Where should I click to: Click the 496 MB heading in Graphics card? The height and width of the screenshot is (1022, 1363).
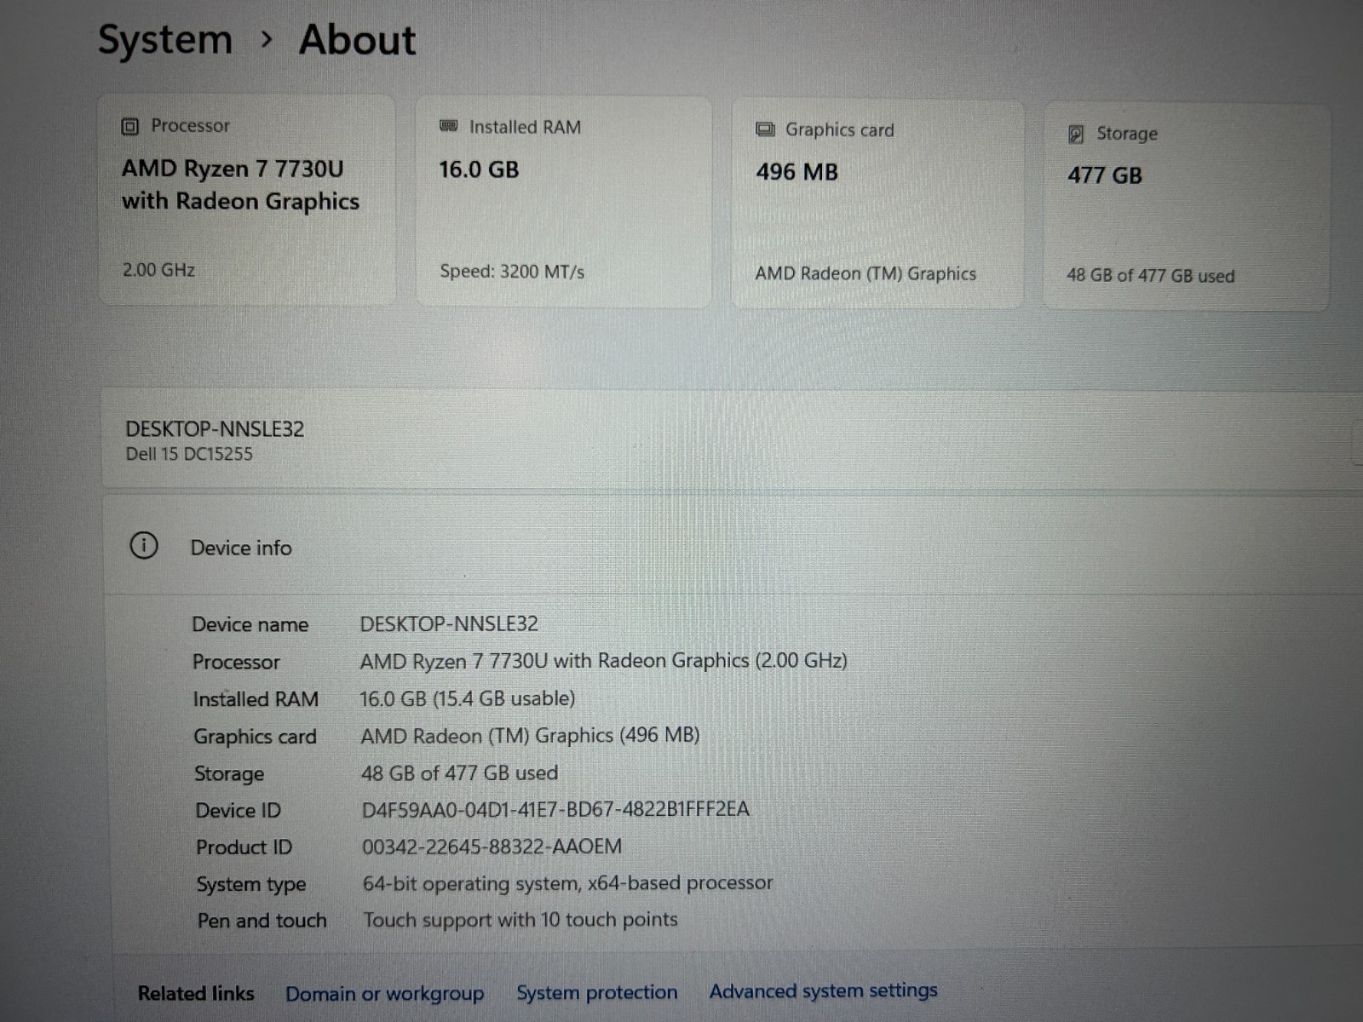pyautogui.click(x=797, y=172)
